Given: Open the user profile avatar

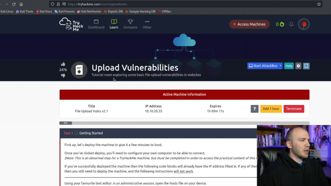Looking at the screenshot, I should (304, 24).
